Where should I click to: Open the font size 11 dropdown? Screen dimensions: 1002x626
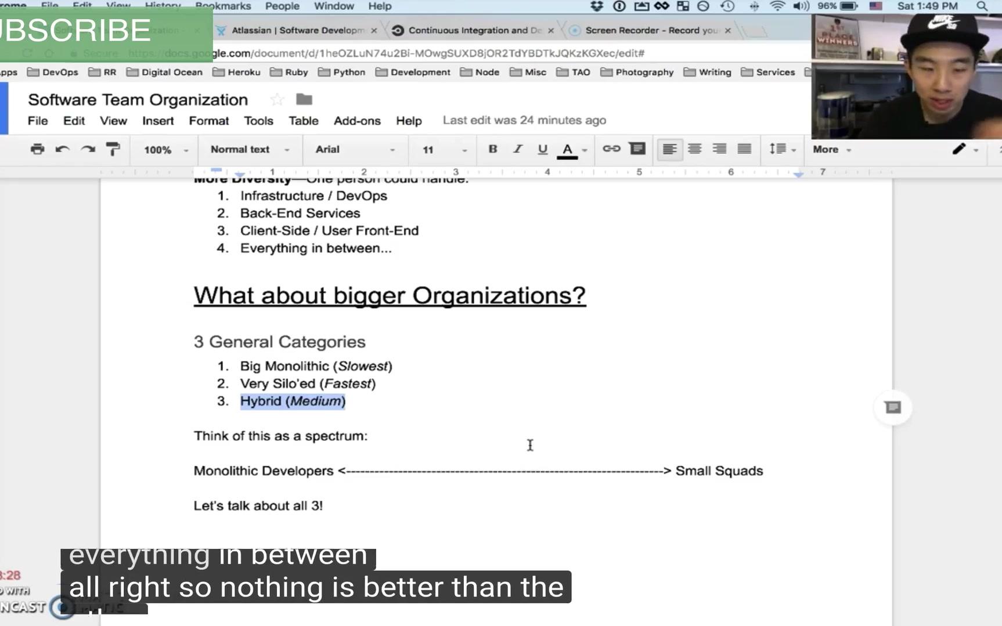click(x=445, y=150)
